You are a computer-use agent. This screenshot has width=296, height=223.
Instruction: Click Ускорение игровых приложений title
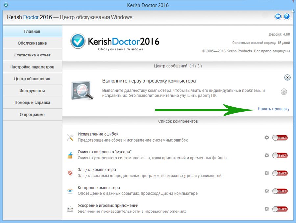pos(108,205)
